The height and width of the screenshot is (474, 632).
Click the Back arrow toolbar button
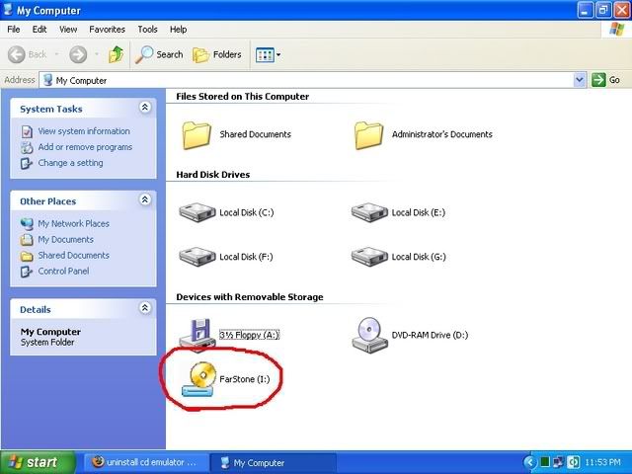click(17, 54)
